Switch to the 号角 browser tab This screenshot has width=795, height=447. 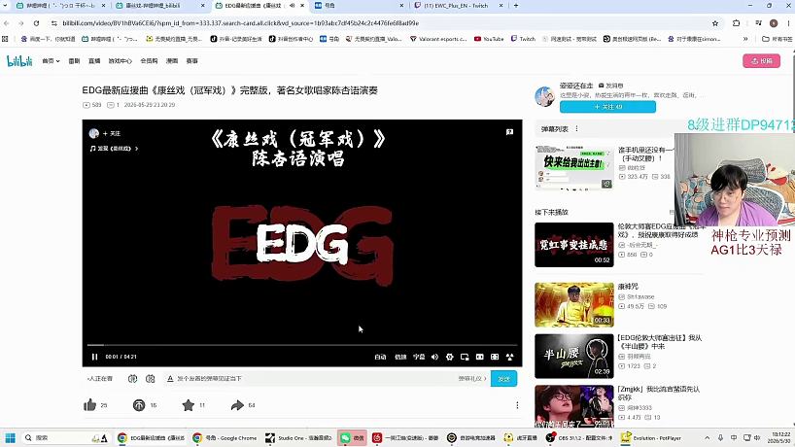pos(358,6)
